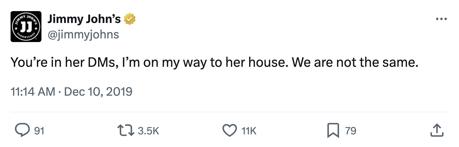Click the gold verified badge
Image resolution: width=459 pixels, height=147 pixels.
[130, 19]
